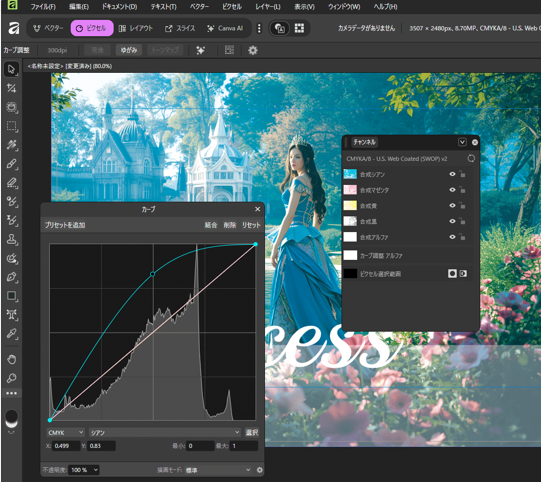This screenshot has width=541, height=482.
Task: Hide the 合成マゼンタ channel
Action: [x=452, y=190]
